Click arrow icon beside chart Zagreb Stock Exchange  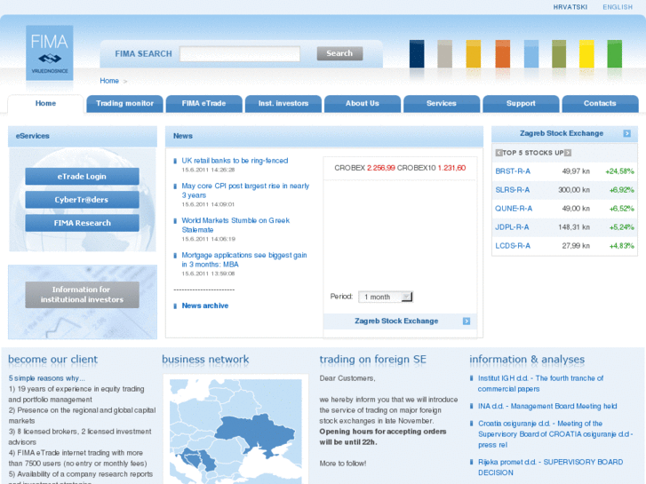click(x=466, y=321)
